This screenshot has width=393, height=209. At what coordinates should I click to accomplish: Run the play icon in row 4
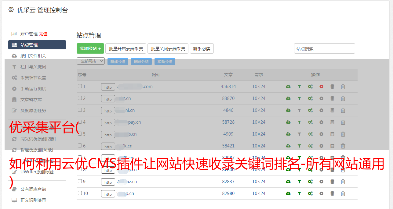321,122
